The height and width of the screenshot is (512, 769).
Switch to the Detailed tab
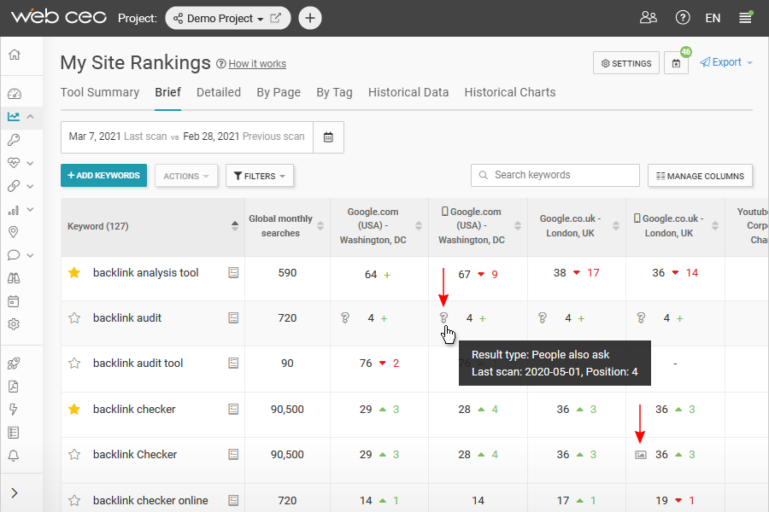click(x=219, y=92)
